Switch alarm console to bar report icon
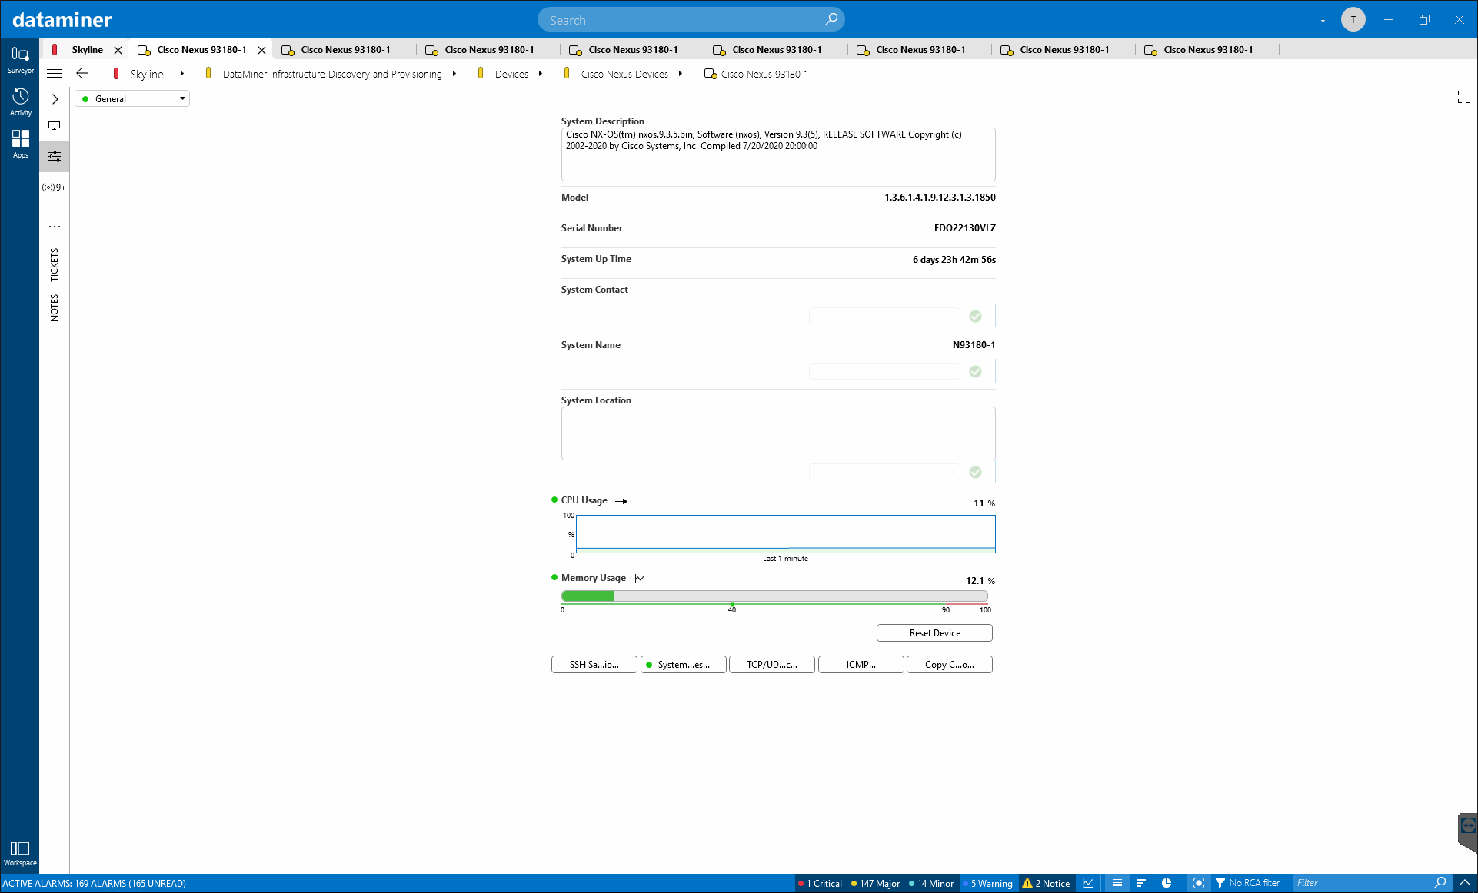This screenshot has height=893, width=1478. (x=1141, y=884)
